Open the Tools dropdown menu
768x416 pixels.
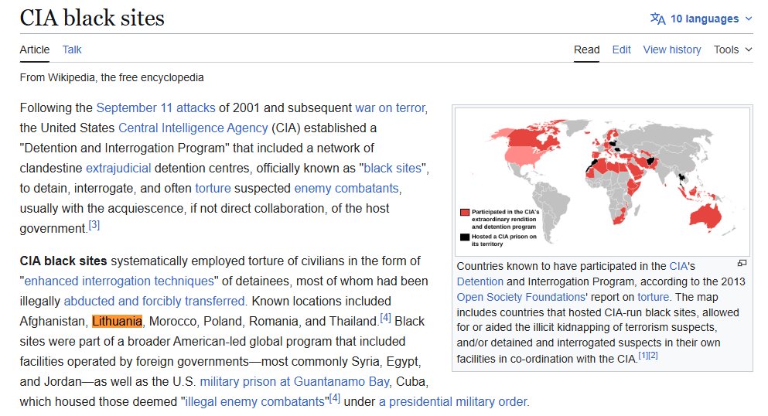[x=732, y=49]
